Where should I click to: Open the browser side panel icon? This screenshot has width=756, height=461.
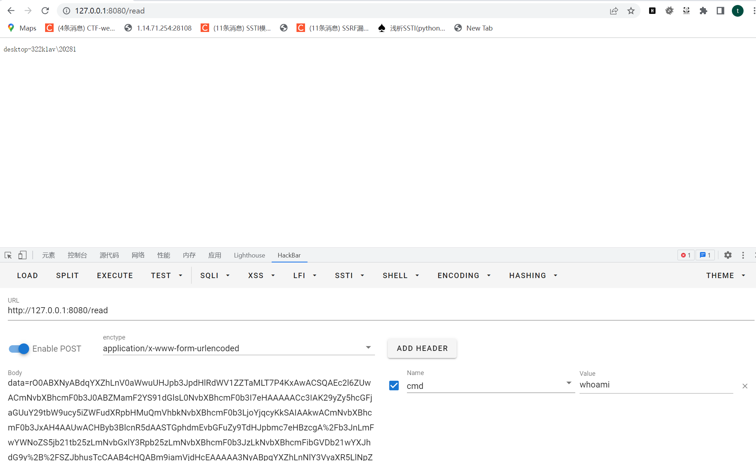[x=720, y=11]
